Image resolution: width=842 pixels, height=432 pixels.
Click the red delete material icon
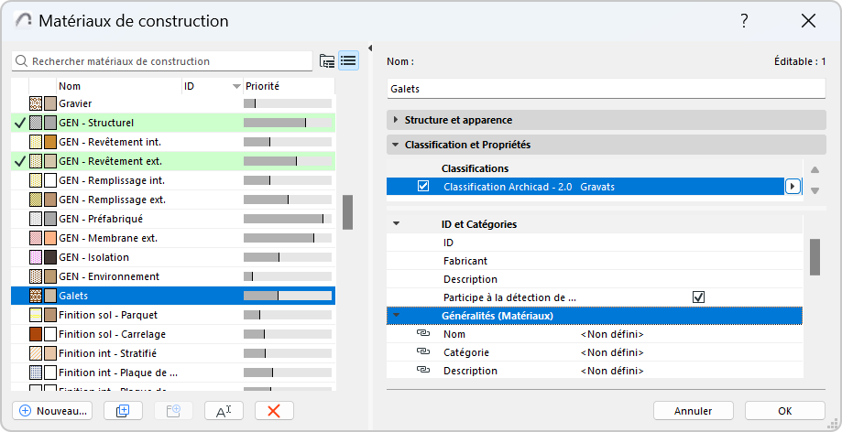tap(273, 411)
